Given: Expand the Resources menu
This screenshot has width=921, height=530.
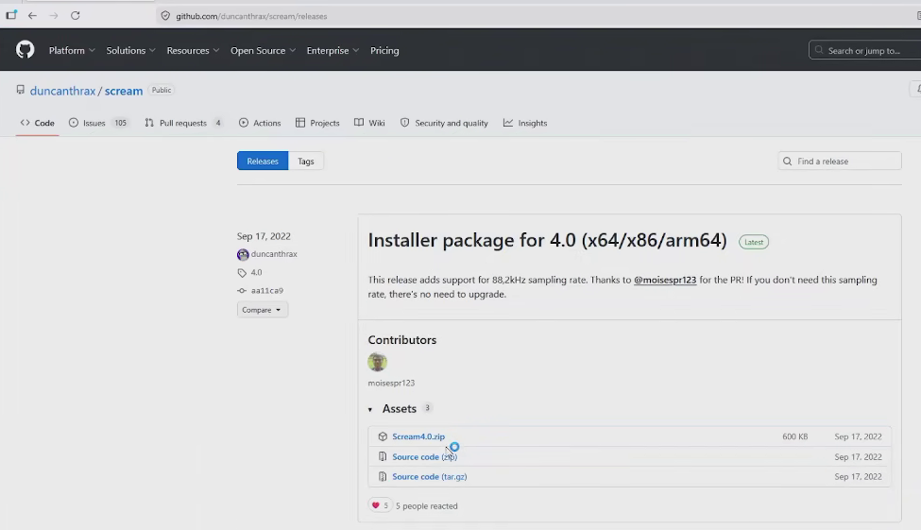Looking at the screenshot, I should click(x=193, y=50).
